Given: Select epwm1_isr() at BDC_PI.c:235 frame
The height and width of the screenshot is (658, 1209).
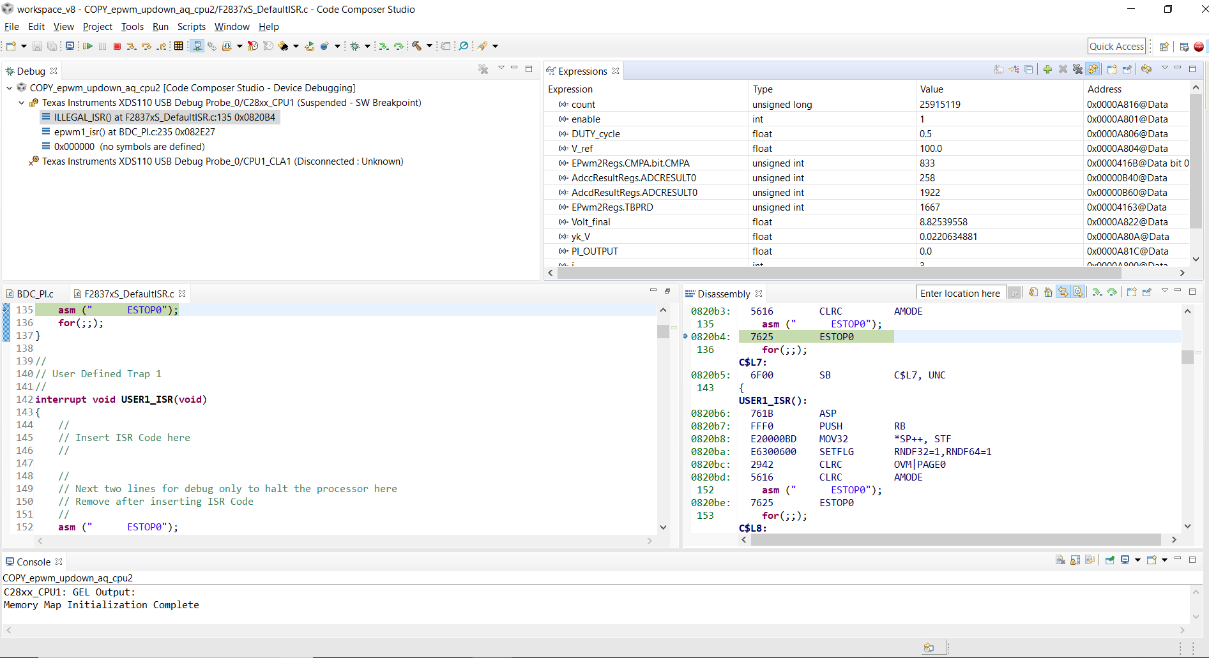Looking at the screenshot, I should (x=128, y=132).
